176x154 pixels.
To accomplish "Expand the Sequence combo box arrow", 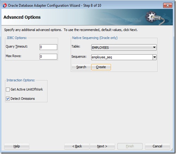I will (155, 57).
